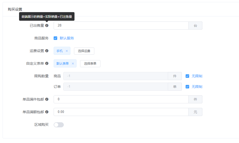Viewport: 239px width, 143px height.
Task: Click the 默认表单 tag text
Action: [x=63, y=63]
